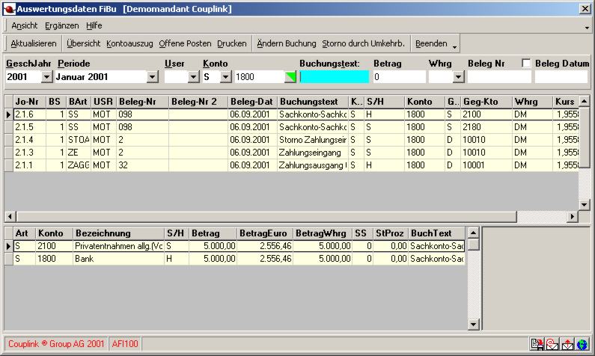This screenshot has height=356, width=595.
Task: Click the email envelope icon with @ symbol
Action: point(552,345)
